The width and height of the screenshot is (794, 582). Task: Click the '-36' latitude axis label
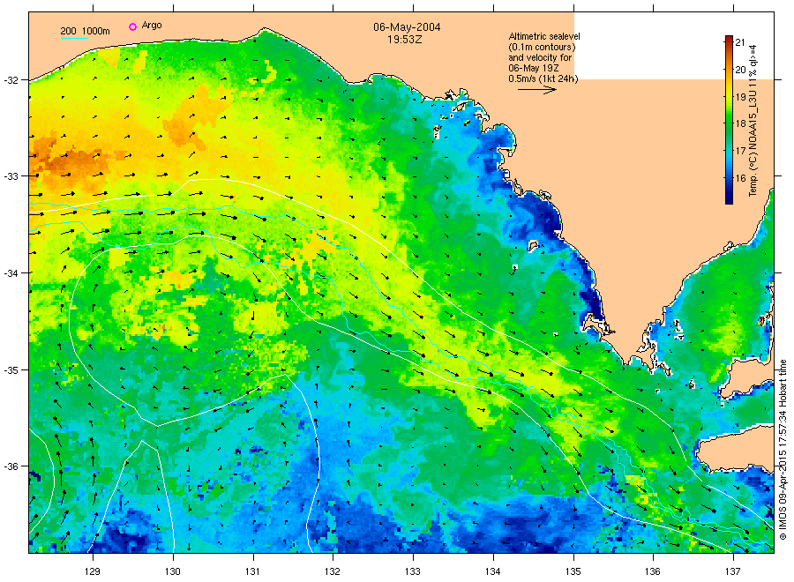[x=11, y=466]
